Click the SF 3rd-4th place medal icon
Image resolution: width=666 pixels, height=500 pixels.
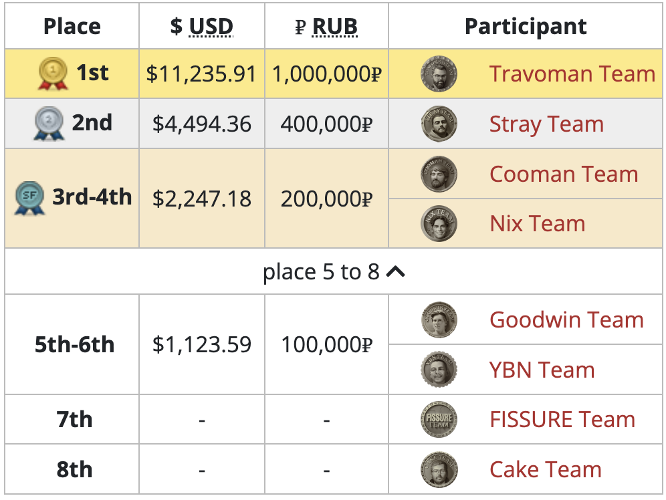click(x=29, y=199)
